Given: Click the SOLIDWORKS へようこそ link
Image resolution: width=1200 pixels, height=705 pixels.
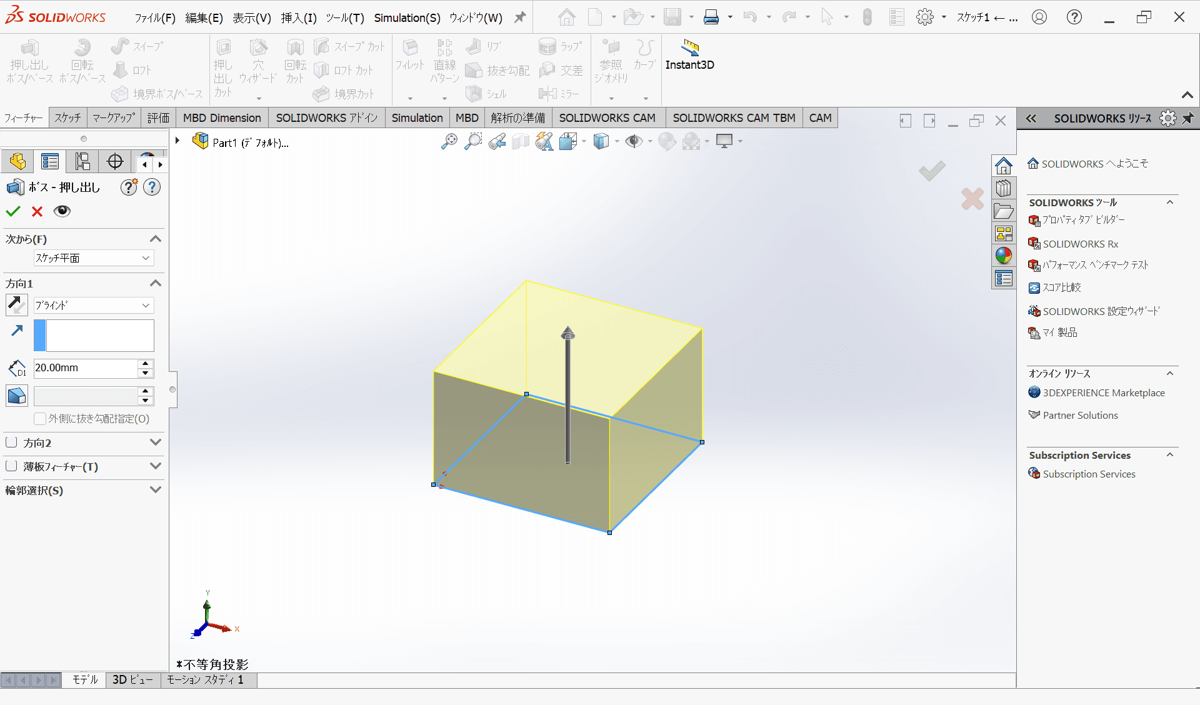Looking at the screenshot, I should coord(1094,164).
